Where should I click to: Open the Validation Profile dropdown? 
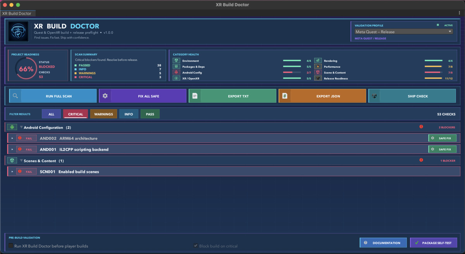[x=403, y=32]
